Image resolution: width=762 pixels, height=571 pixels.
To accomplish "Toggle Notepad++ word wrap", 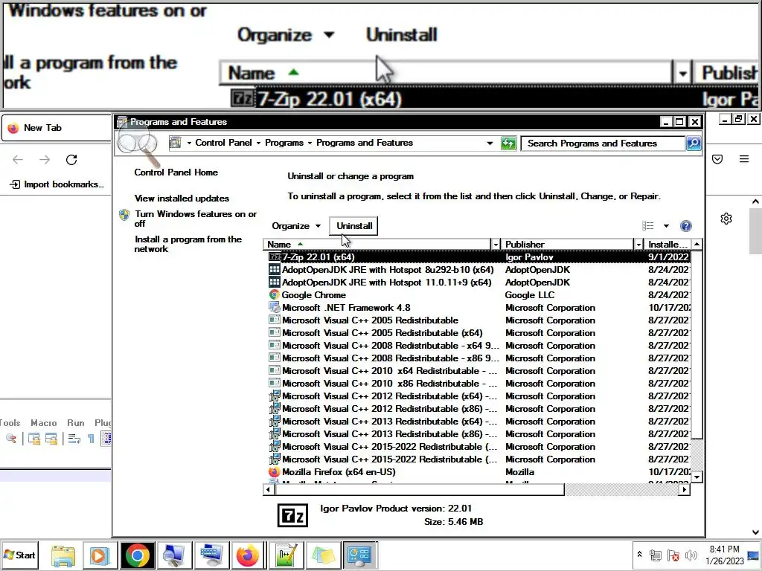I will pyautogui.click(x=74, y=439).
